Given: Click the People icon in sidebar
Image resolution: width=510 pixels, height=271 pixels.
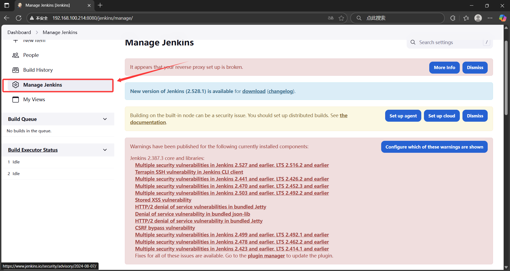Looking at the screenshot, I should 16,55.
